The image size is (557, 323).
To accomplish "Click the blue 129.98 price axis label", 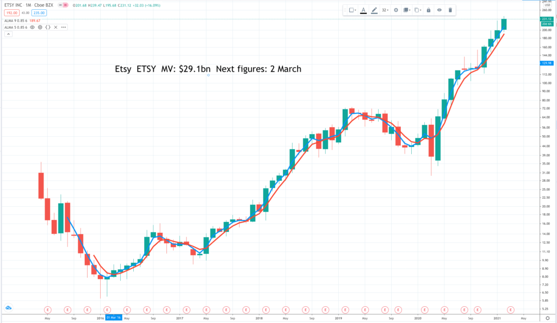I will [x=546, y=63].
